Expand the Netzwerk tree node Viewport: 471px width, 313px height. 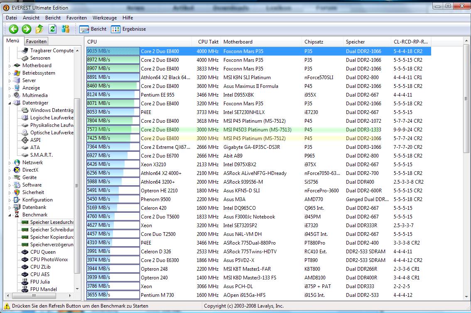10,163
